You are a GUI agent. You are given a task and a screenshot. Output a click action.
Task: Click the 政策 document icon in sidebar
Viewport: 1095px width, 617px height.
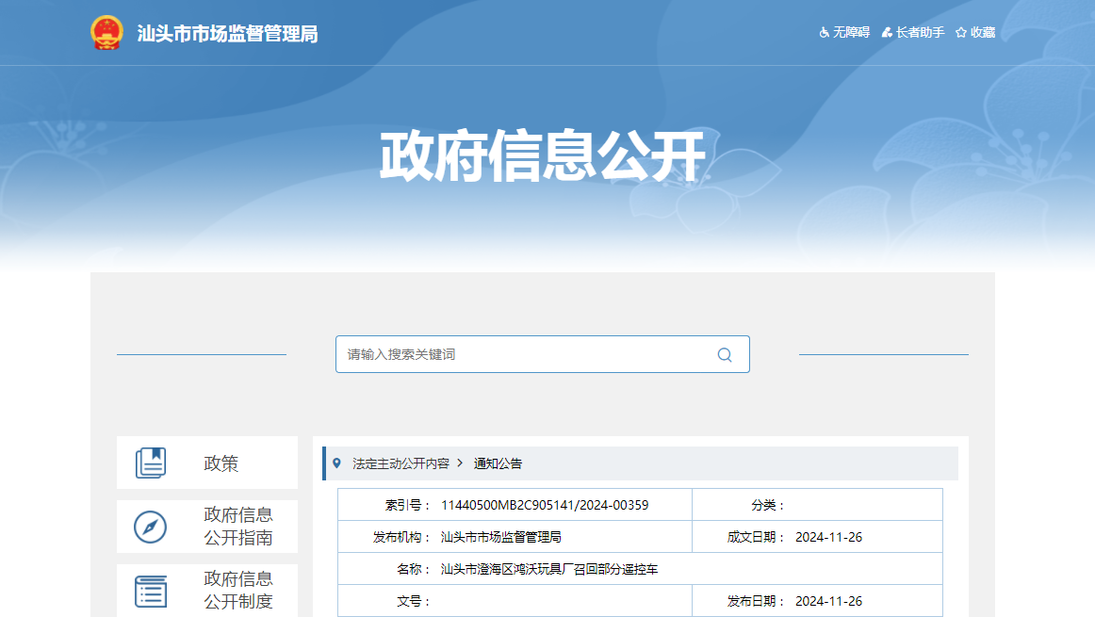point(151,463)
